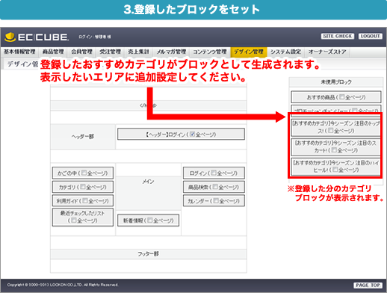Click the 未使用ブロック panel header

336,82
